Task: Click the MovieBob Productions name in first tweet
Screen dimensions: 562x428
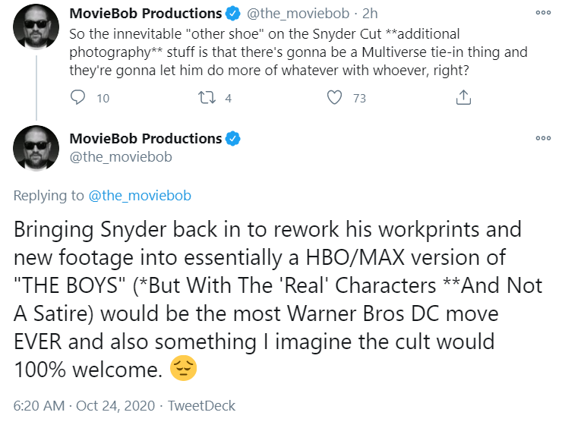Action: tap(146, 14)
